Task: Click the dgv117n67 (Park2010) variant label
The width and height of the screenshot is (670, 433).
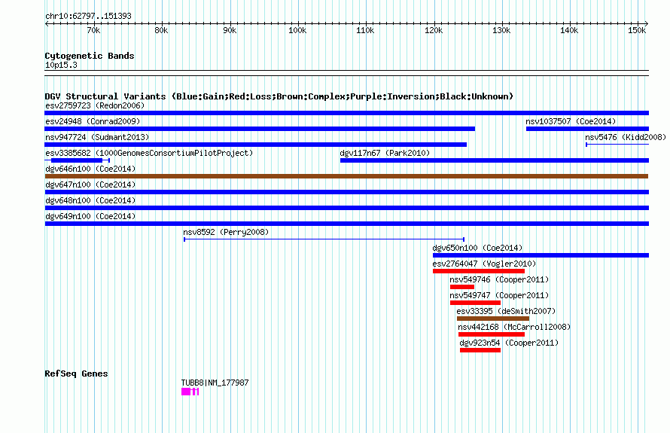Action: click(x=385, y=153)
